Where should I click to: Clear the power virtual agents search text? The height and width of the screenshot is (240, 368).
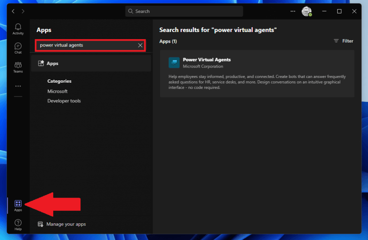coord(140,45)
